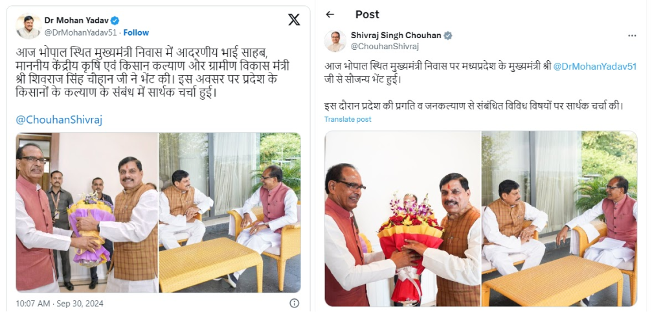Image resolution: width=663 pixels, height=312 pixels.
Task: Follow Dr Mohan Yadav
Action: pos(136,32)
